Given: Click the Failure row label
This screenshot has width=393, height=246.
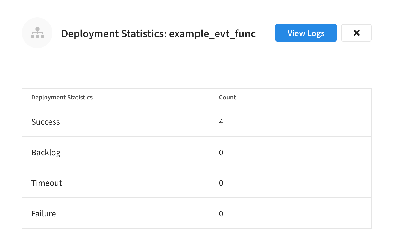Looking at the screenshot, I should [x=43, y=213].
